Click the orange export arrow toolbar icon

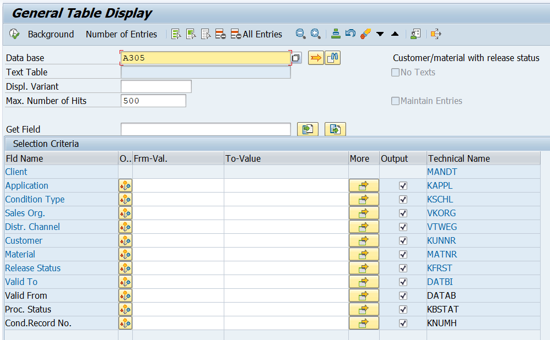[436, 34]
